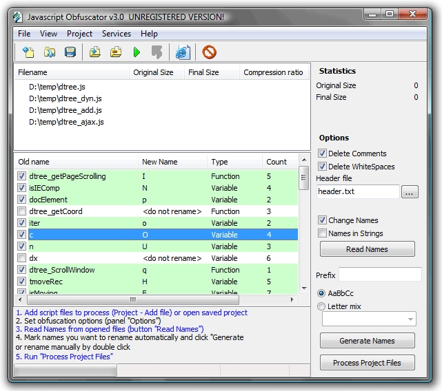Screen dimensions: 442x391
Task: Click the Process Project Files button
Action: pyautogui.click(x=367, y=363)
